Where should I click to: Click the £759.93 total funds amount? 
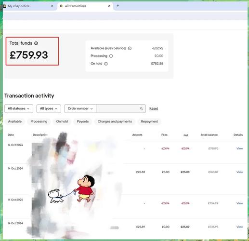tap(29, 55)
